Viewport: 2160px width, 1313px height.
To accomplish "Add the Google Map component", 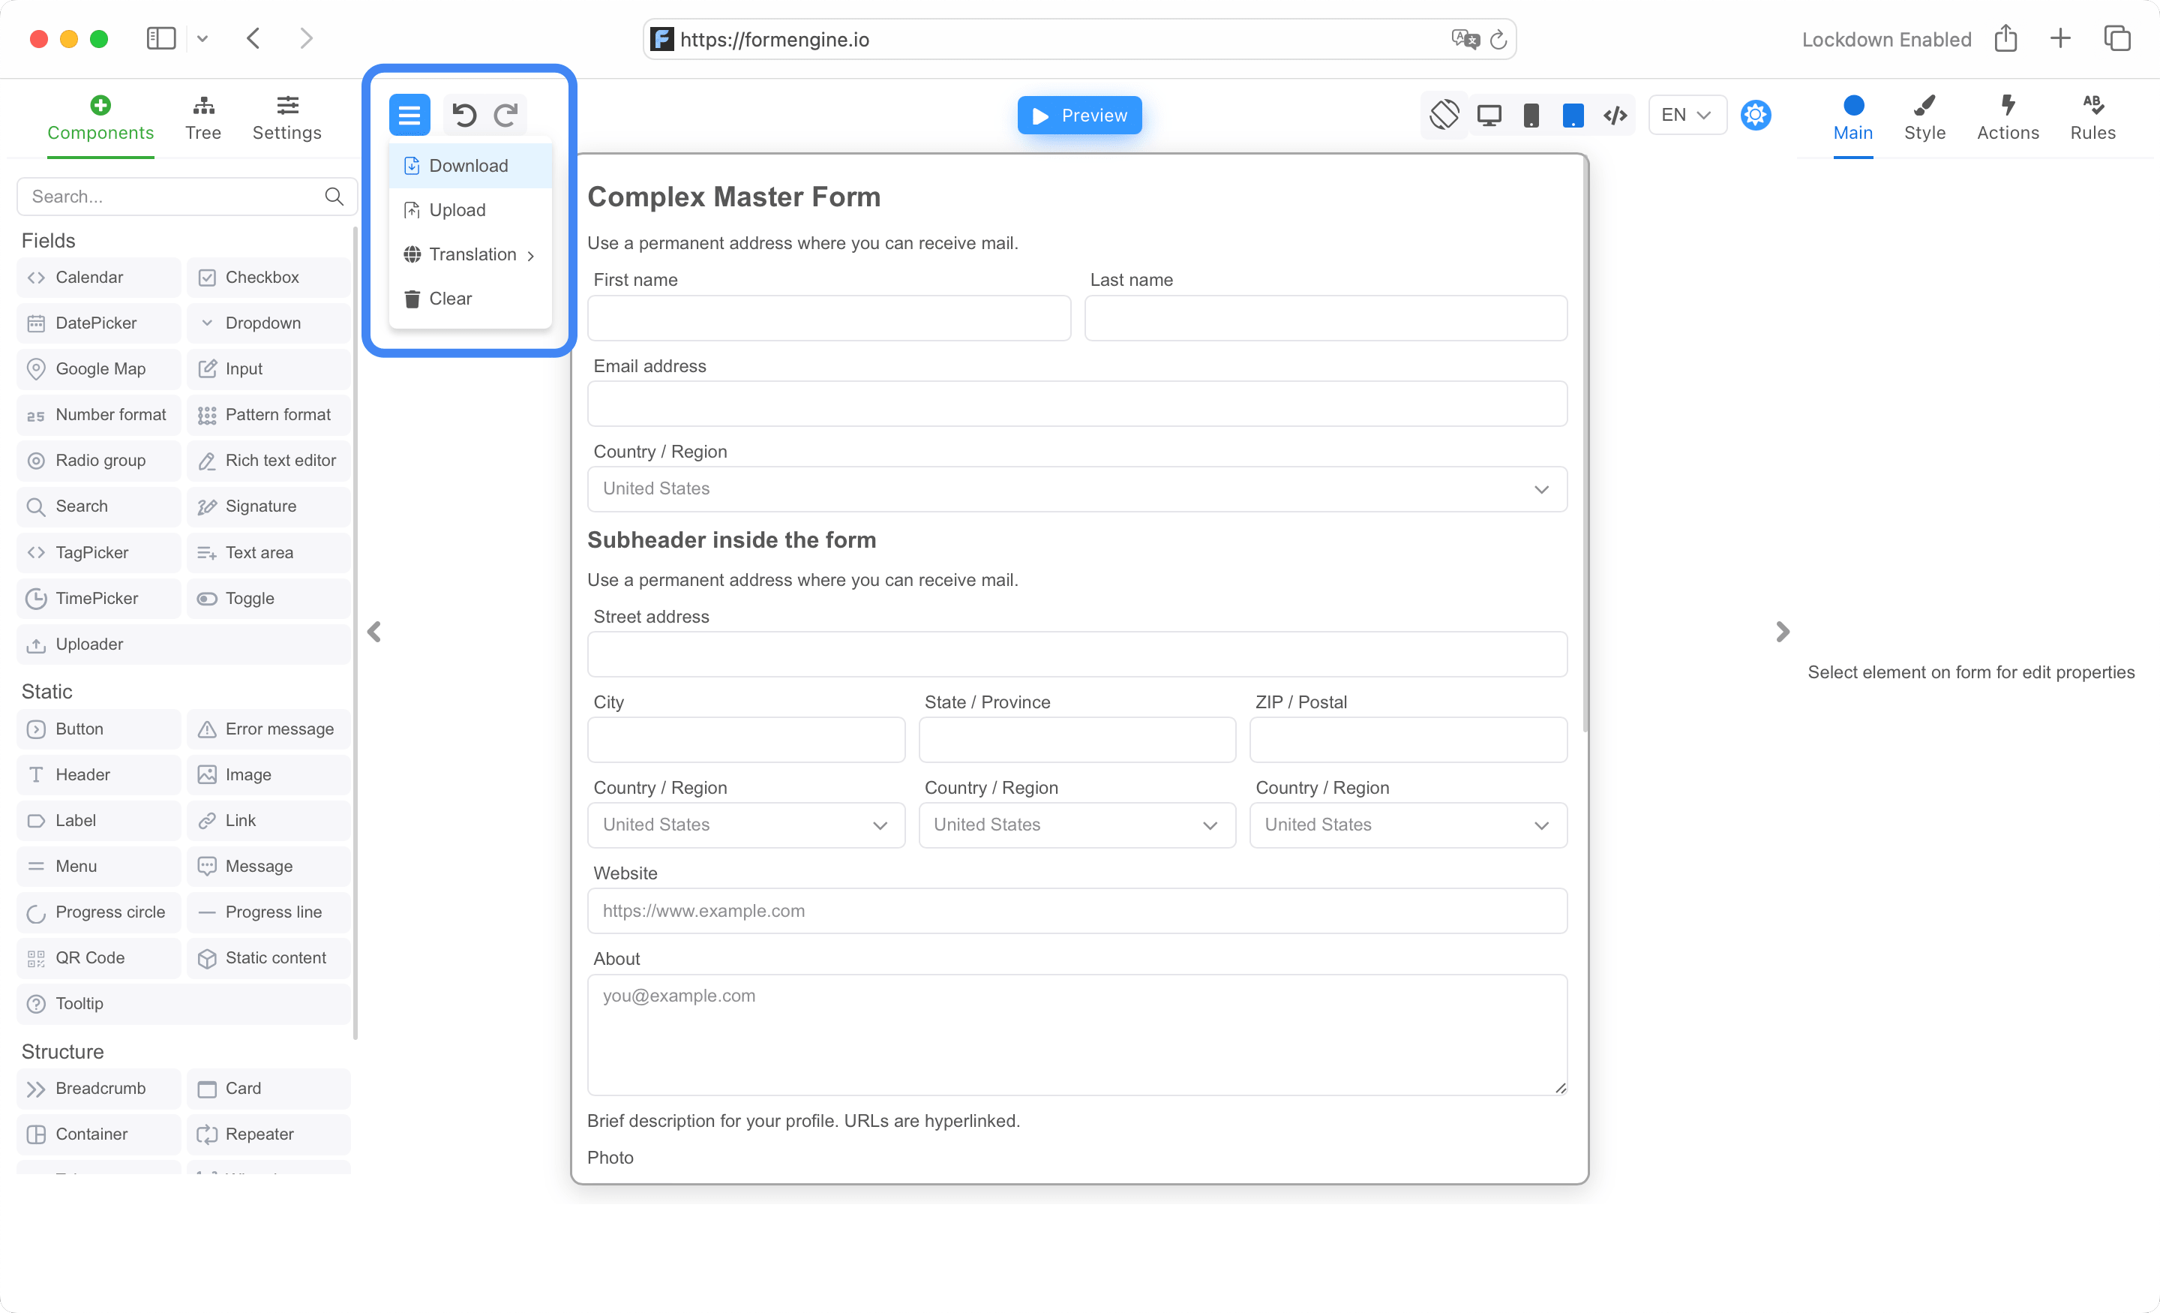I will point(99,368).
